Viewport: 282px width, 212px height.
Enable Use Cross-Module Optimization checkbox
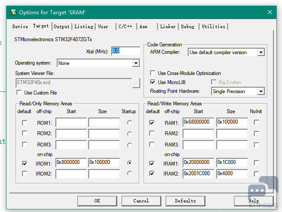coord(153,73)
